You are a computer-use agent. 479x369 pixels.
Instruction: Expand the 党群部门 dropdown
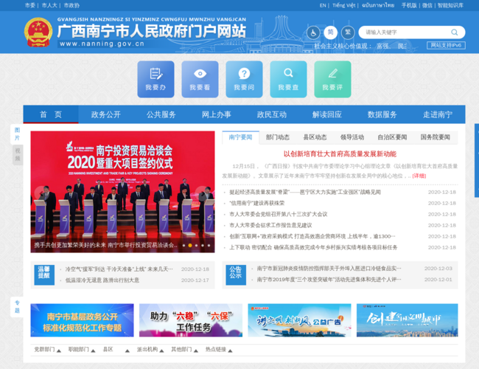[47, 349]
